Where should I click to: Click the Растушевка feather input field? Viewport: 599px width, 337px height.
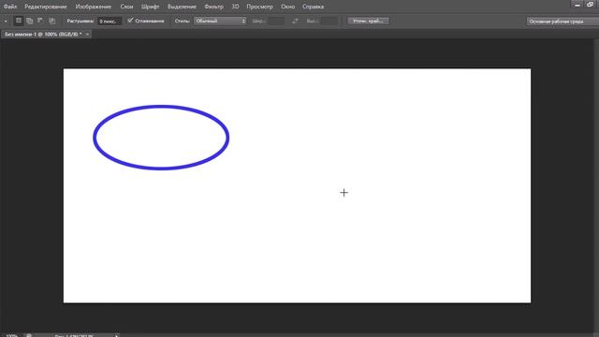click(109, 22)
